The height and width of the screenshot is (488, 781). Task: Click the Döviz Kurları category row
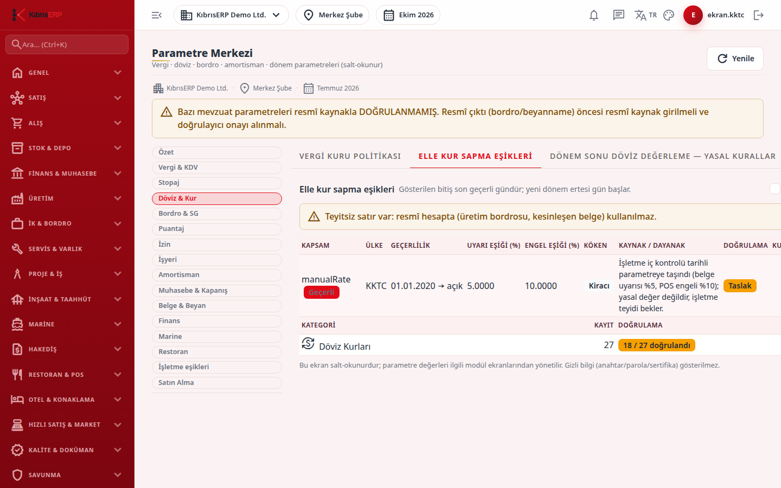pyautogui.click(x=540, y=345)
